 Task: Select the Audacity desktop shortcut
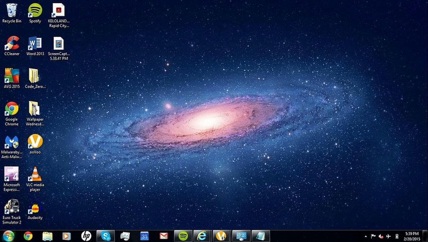pos(35,210)
